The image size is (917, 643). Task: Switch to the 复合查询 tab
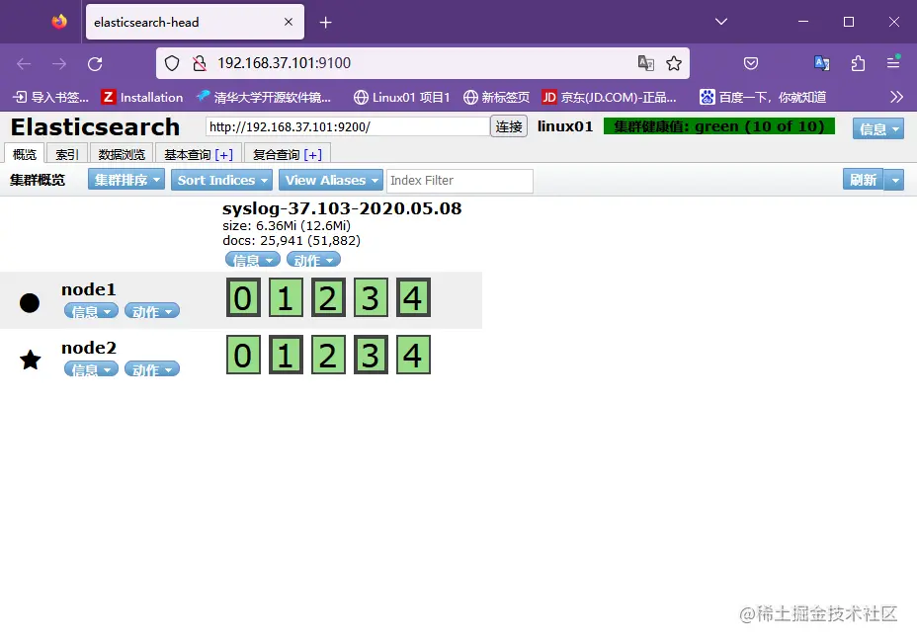pos(276,154)
